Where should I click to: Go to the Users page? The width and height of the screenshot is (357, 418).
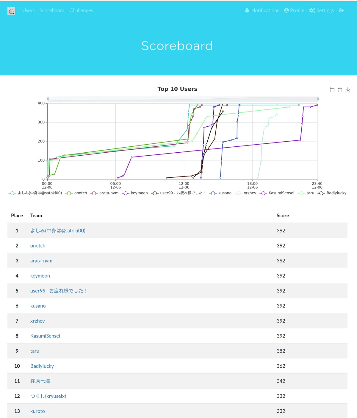coord(29,10)
